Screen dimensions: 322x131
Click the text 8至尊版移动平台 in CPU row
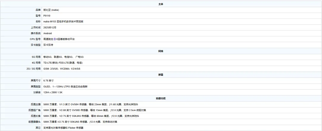66,39
